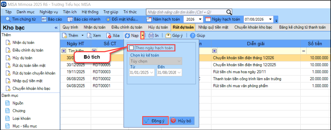This screenshot has height=130, width=331.
Task: Click the Hủy bỏ button
Action: pyautogui.click(x=182, y=121)
